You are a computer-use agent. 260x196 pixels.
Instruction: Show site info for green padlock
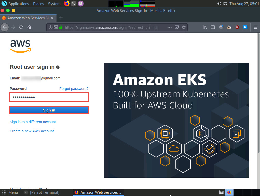pyautogui.click(x=61, y=27)
